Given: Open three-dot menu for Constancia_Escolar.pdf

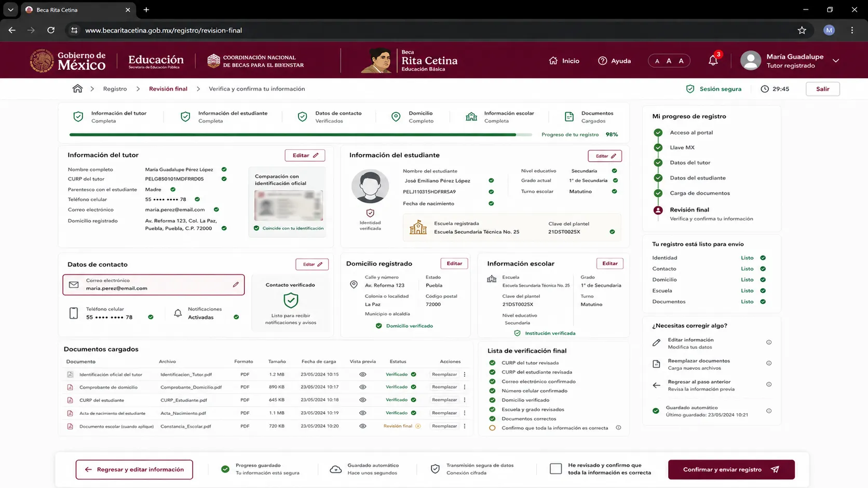Looking at the screenshot, I should [x=465, y=426].
